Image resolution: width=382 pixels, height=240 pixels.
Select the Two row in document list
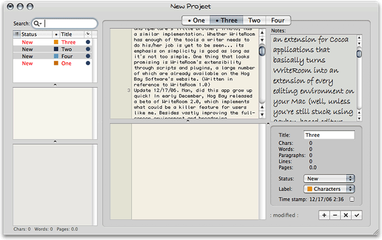click(52, 49)
